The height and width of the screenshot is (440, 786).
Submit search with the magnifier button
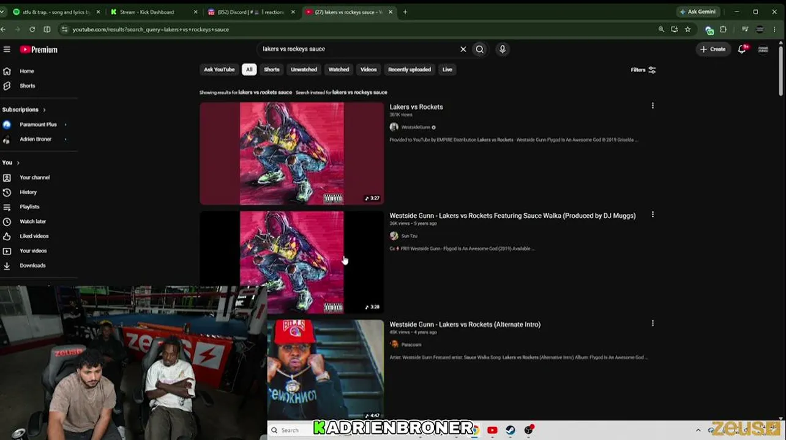(480, 50)
